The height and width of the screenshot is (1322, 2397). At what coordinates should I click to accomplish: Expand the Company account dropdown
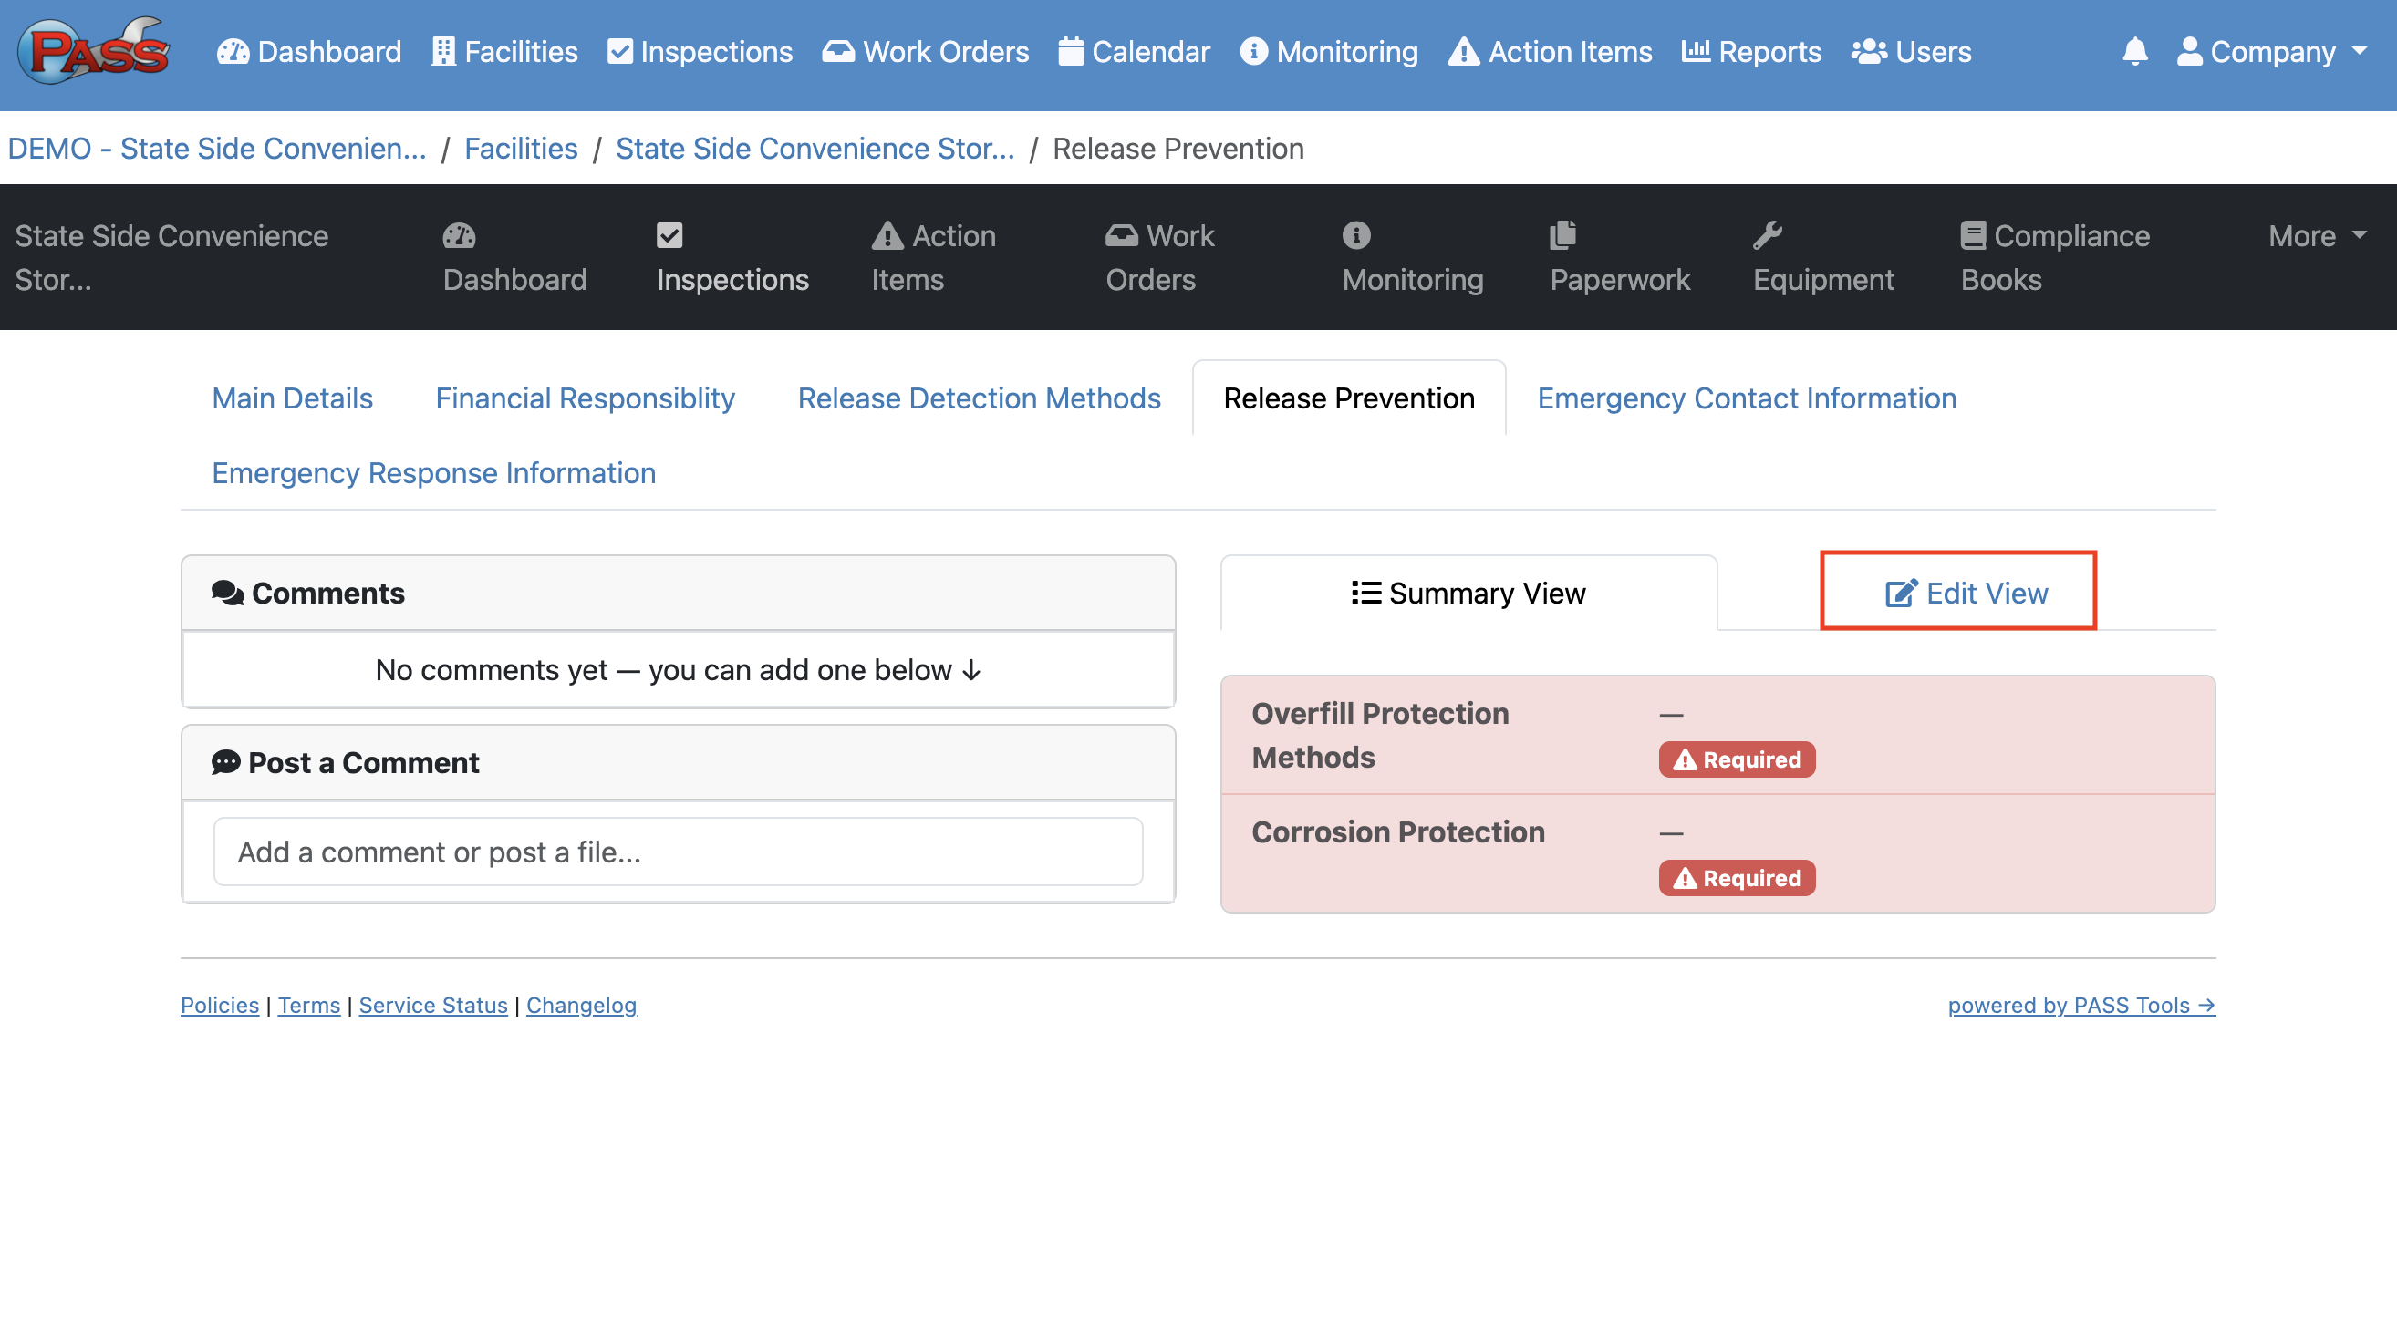point(2270,51)
